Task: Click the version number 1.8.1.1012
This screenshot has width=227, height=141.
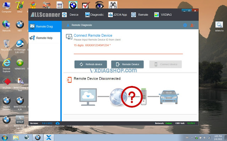Action: [x=47, y=123]
